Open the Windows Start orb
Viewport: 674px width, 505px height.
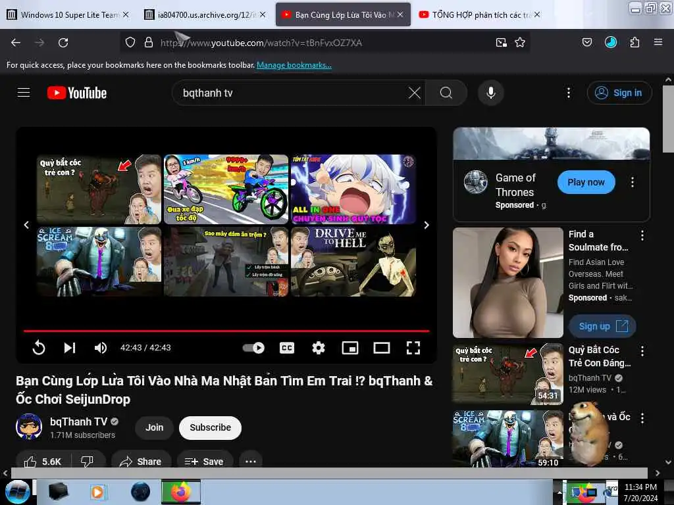point(17,492)
